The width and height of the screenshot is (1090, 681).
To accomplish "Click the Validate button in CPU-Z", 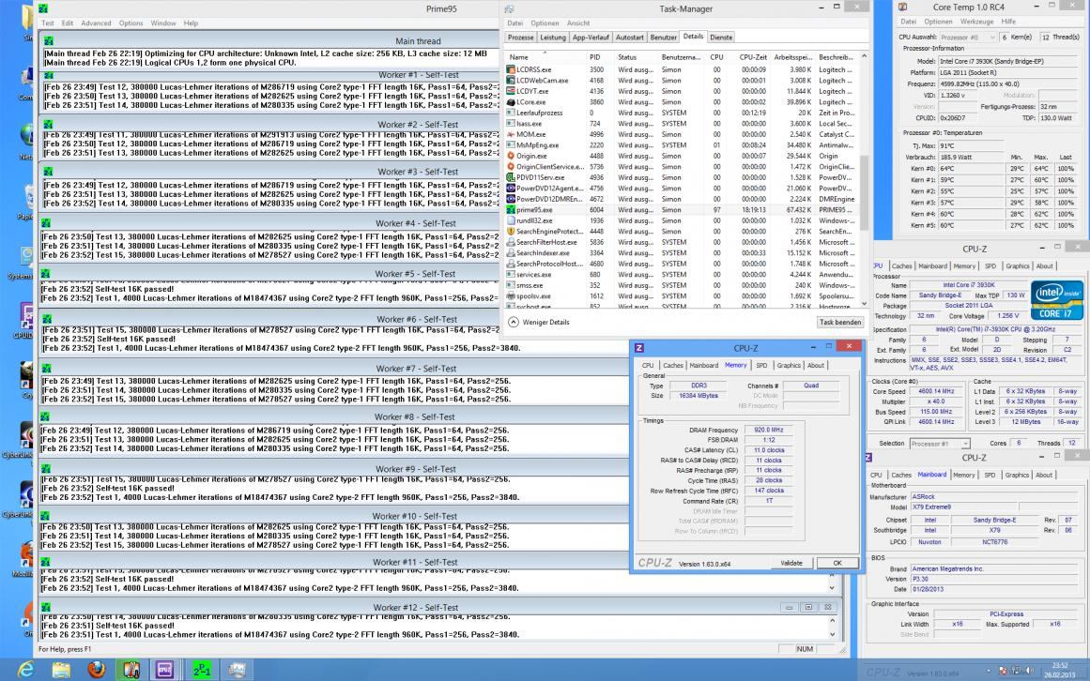I will point(791,563).
